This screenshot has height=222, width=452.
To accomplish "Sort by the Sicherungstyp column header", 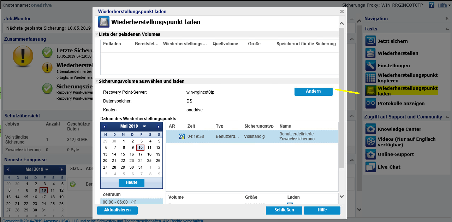I will pyautogui.click(x=259, y=126).
